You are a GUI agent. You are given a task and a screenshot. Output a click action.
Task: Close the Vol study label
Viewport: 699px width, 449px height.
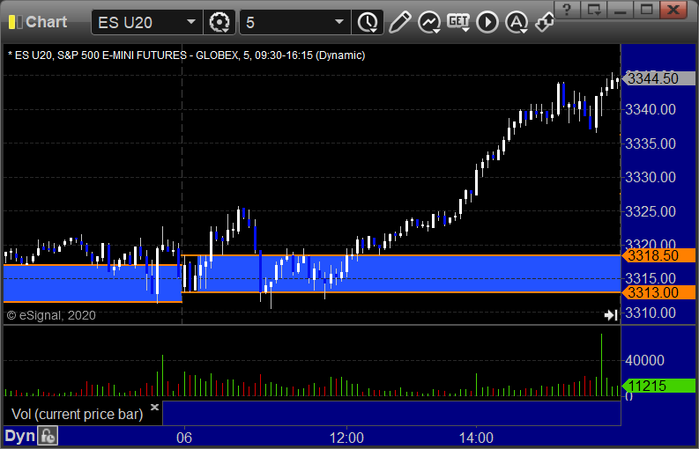pyautogui.click(x=154, y=407)
